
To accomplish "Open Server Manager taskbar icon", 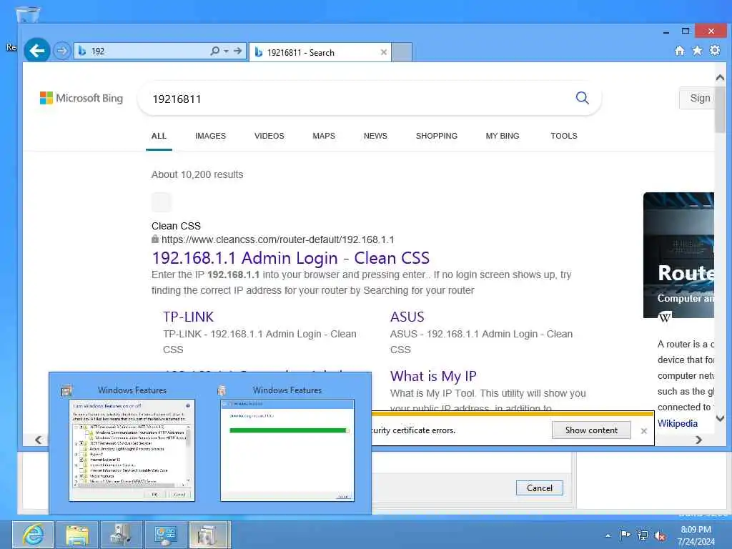I will (122, 535).
